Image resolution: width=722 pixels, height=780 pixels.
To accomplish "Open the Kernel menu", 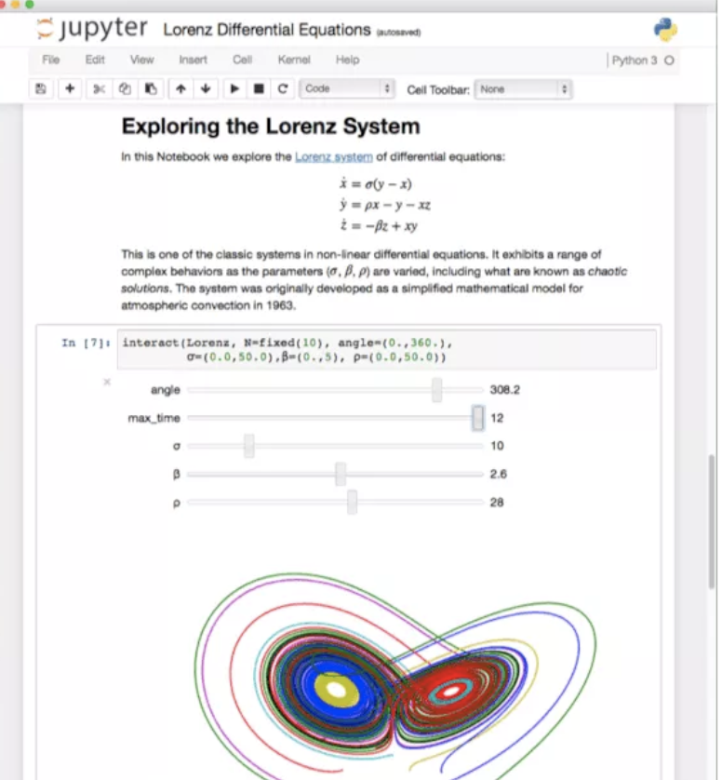I will click(x=294, y=61).
